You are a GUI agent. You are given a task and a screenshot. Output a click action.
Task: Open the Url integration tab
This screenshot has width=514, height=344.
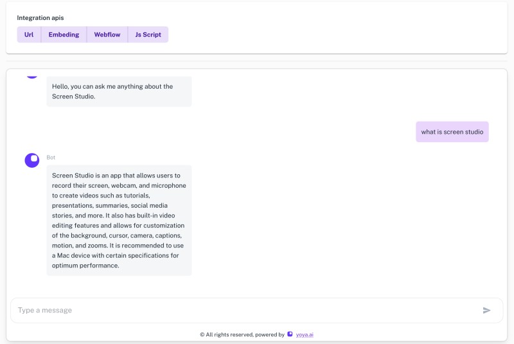point(29,35)
